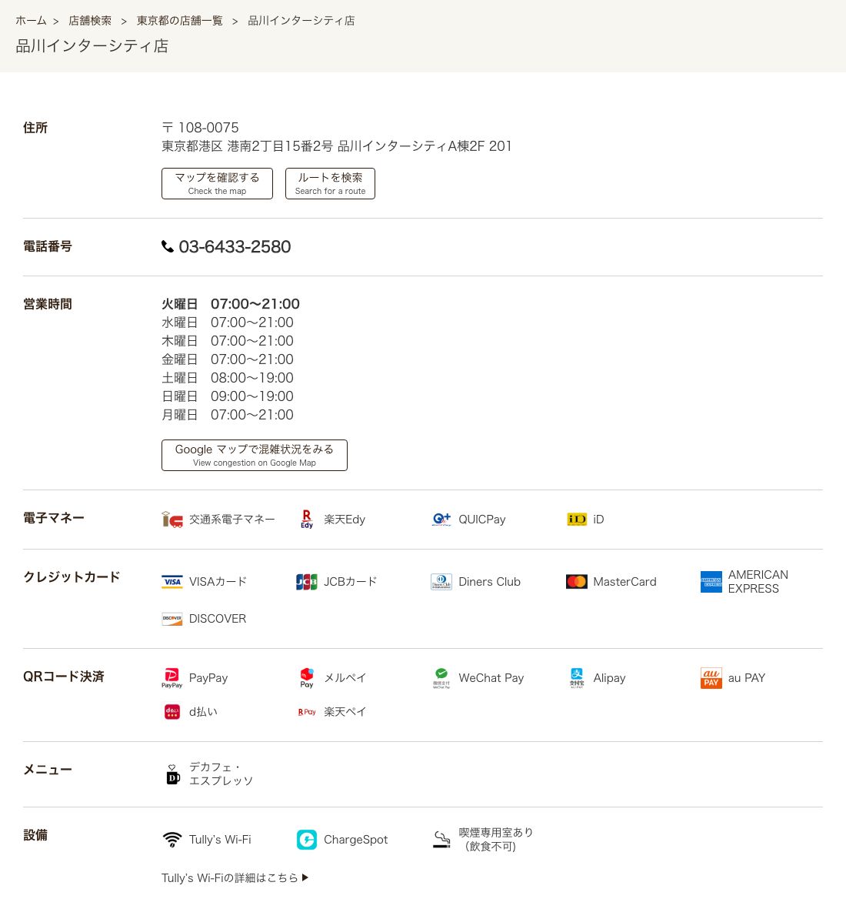The image size is (846, 899).
Task: Click the QRコード決済 section heading
Action: pos(64,677)
